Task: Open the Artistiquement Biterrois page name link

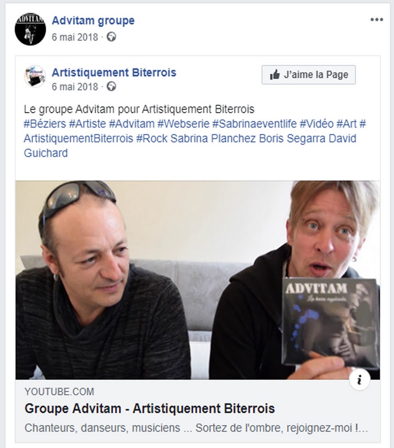Action: pos(114,73)
